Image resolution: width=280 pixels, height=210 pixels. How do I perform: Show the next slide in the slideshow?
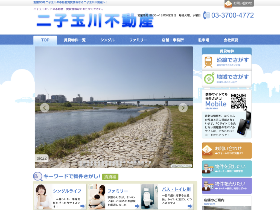coord(183,108)
